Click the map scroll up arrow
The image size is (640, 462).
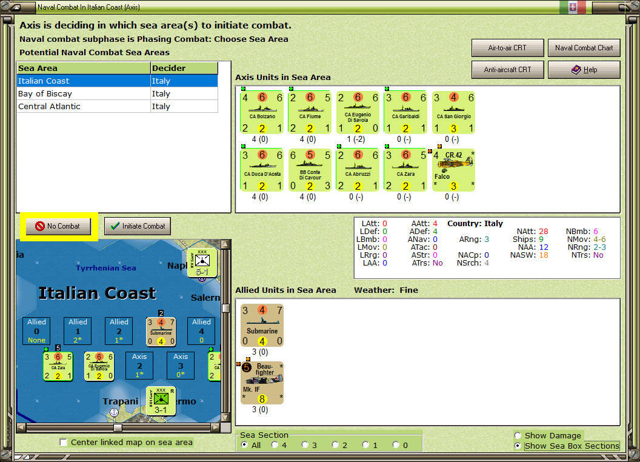[x=225, y=244]
